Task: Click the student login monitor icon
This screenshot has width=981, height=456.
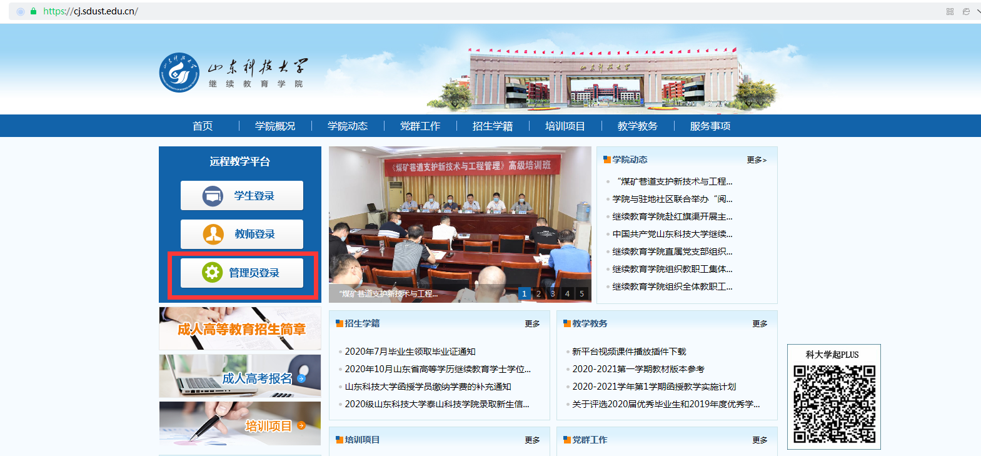Action: tap(213, 196)
